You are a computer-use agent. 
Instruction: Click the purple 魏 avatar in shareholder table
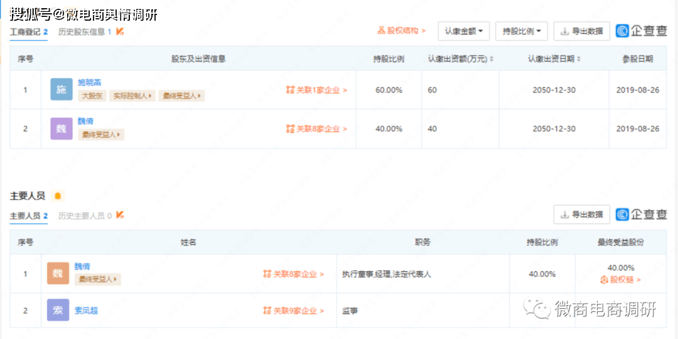click(62, 129)
